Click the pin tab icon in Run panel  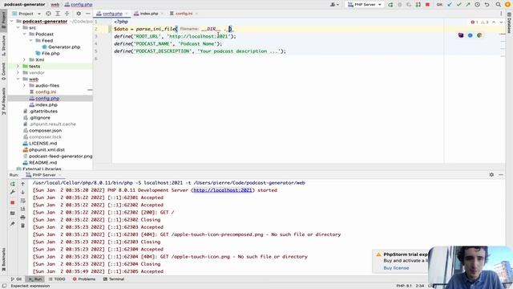[x=13, y=224]
